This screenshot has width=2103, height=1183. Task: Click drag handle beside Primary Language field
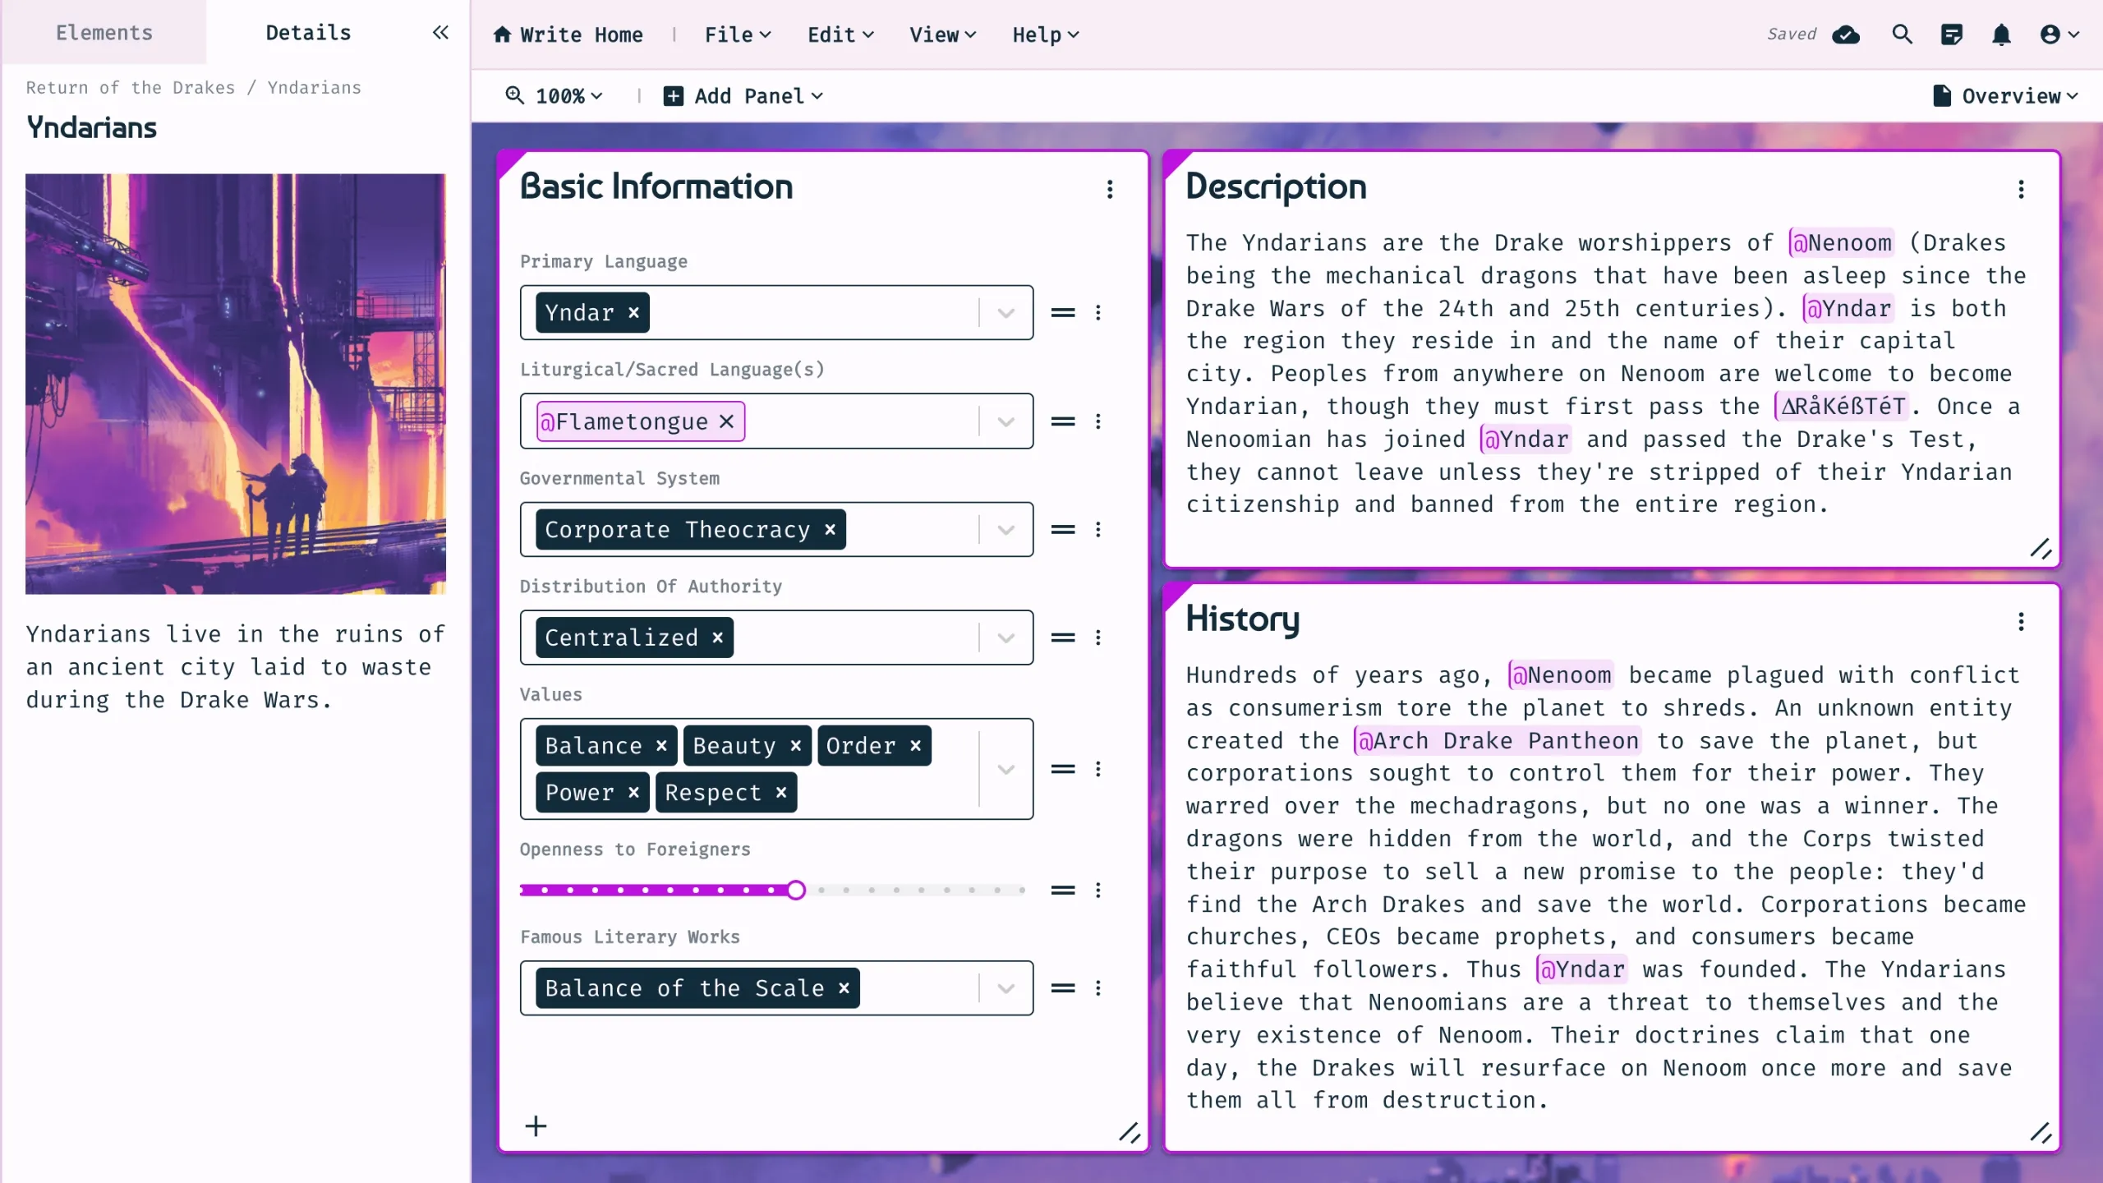click(x=1063, y=313)
